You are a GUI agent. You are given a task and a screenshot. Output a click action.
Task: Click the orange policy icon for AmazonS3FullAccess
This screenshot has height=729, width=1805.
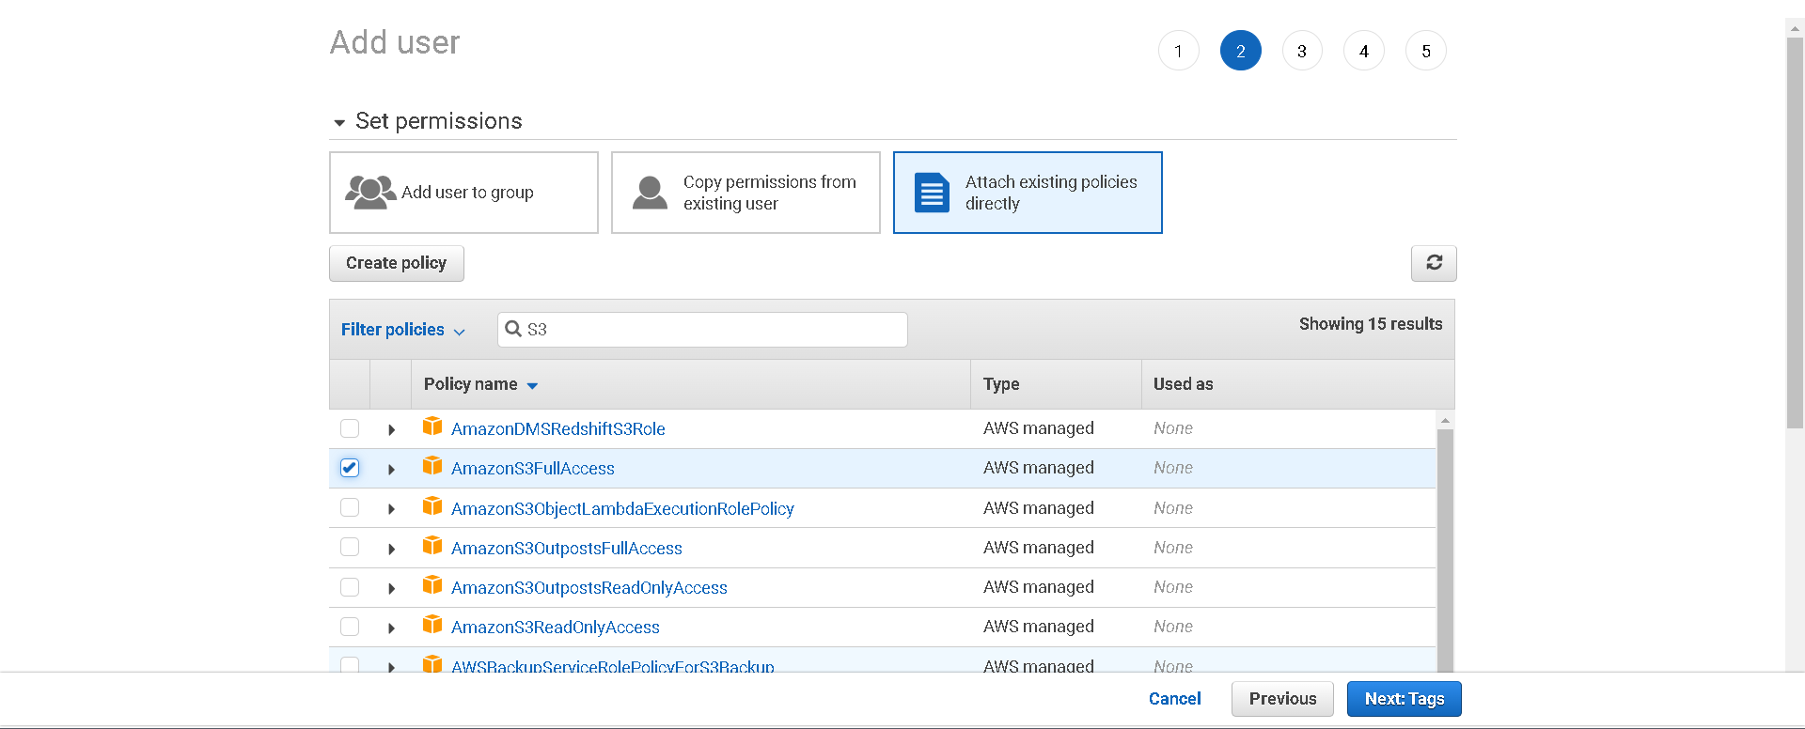(x=432, y=466)
